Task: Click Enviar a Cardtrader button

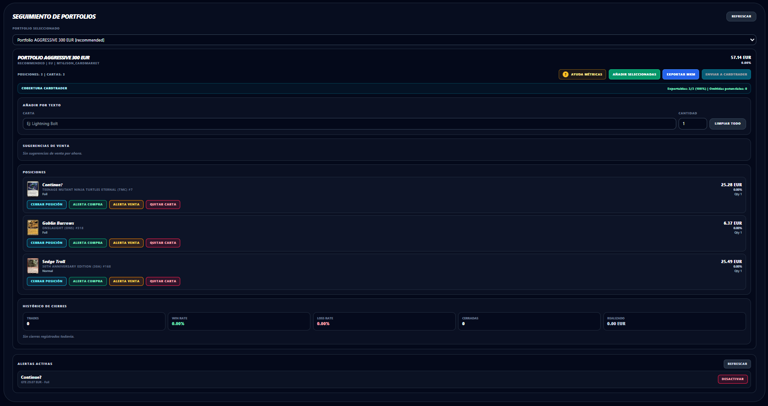Action: click(726, 75)
